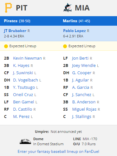Image resolution: width=117 pixels, height=156 pixels.
Task: Open Oneil Cruz shortstop link
Action: [x=23, y=95]
